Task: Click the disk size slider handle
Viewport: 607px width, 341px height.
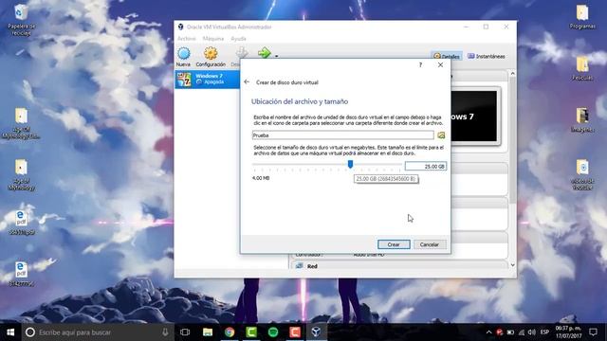Action: [350, 164]
